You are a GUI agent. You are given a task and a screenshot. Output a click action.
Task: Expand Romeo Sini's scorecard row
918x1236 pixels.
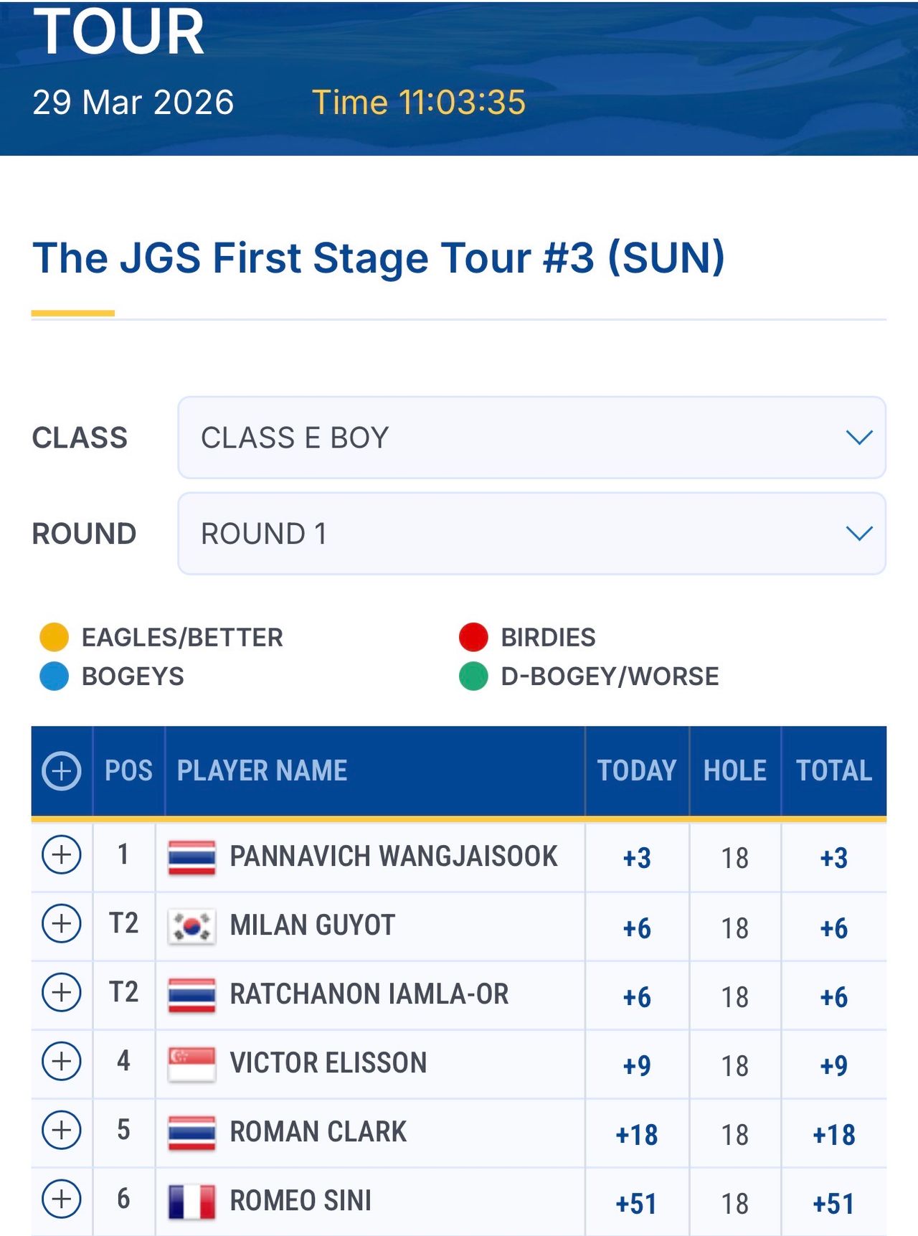62,1199
